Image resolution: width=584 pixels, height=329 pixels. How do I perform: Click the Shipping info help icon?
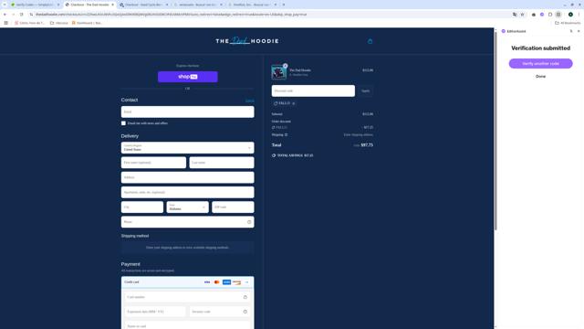pos(286,134)
